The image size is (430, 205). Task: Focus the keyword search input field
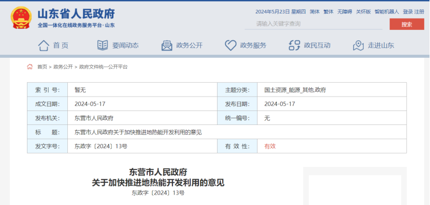click(313, 24)
